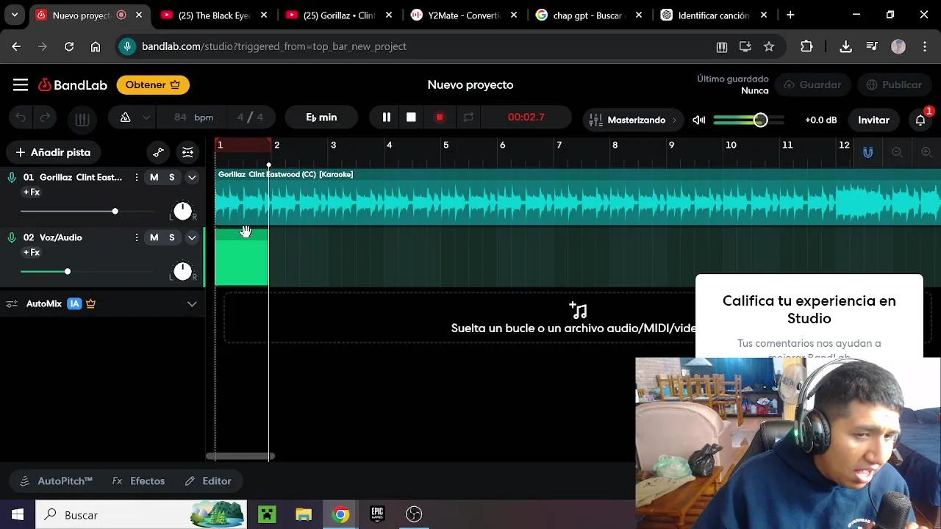Add Fx to the Gorillaz track

tap(32, 192)
